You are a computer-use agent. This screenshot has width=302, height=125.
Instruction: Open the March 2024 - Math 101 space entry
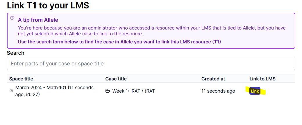54,88
